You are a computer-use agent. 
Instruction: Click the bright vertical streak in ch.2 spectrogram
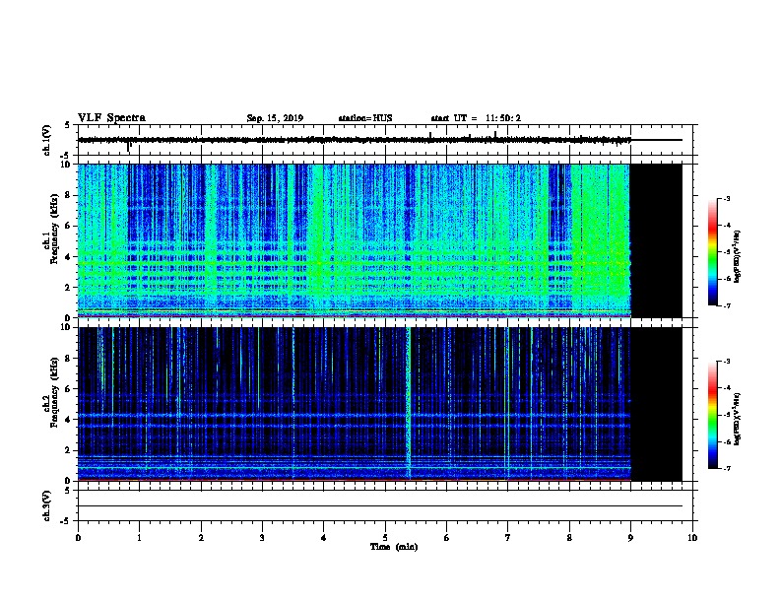tap(409, 404)
